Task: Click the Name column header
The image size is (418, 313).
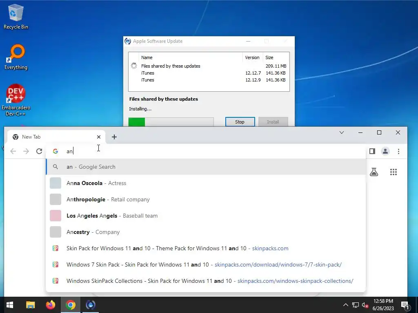Action: click(147, 57)
